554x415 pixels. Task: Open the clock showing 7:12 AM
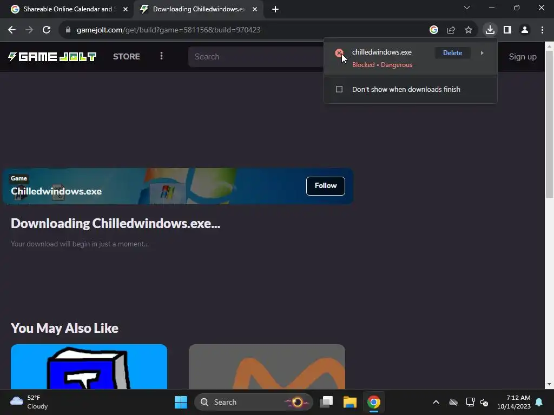514,402
